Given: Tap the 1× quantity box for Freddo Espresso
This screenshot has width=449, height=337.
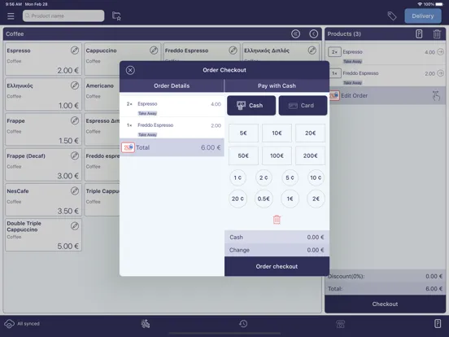Looking at the screenshot, I should coord(334,73).
